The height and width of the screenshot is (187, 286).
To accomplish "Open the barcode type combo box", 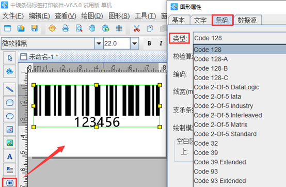I will [240, 38].
